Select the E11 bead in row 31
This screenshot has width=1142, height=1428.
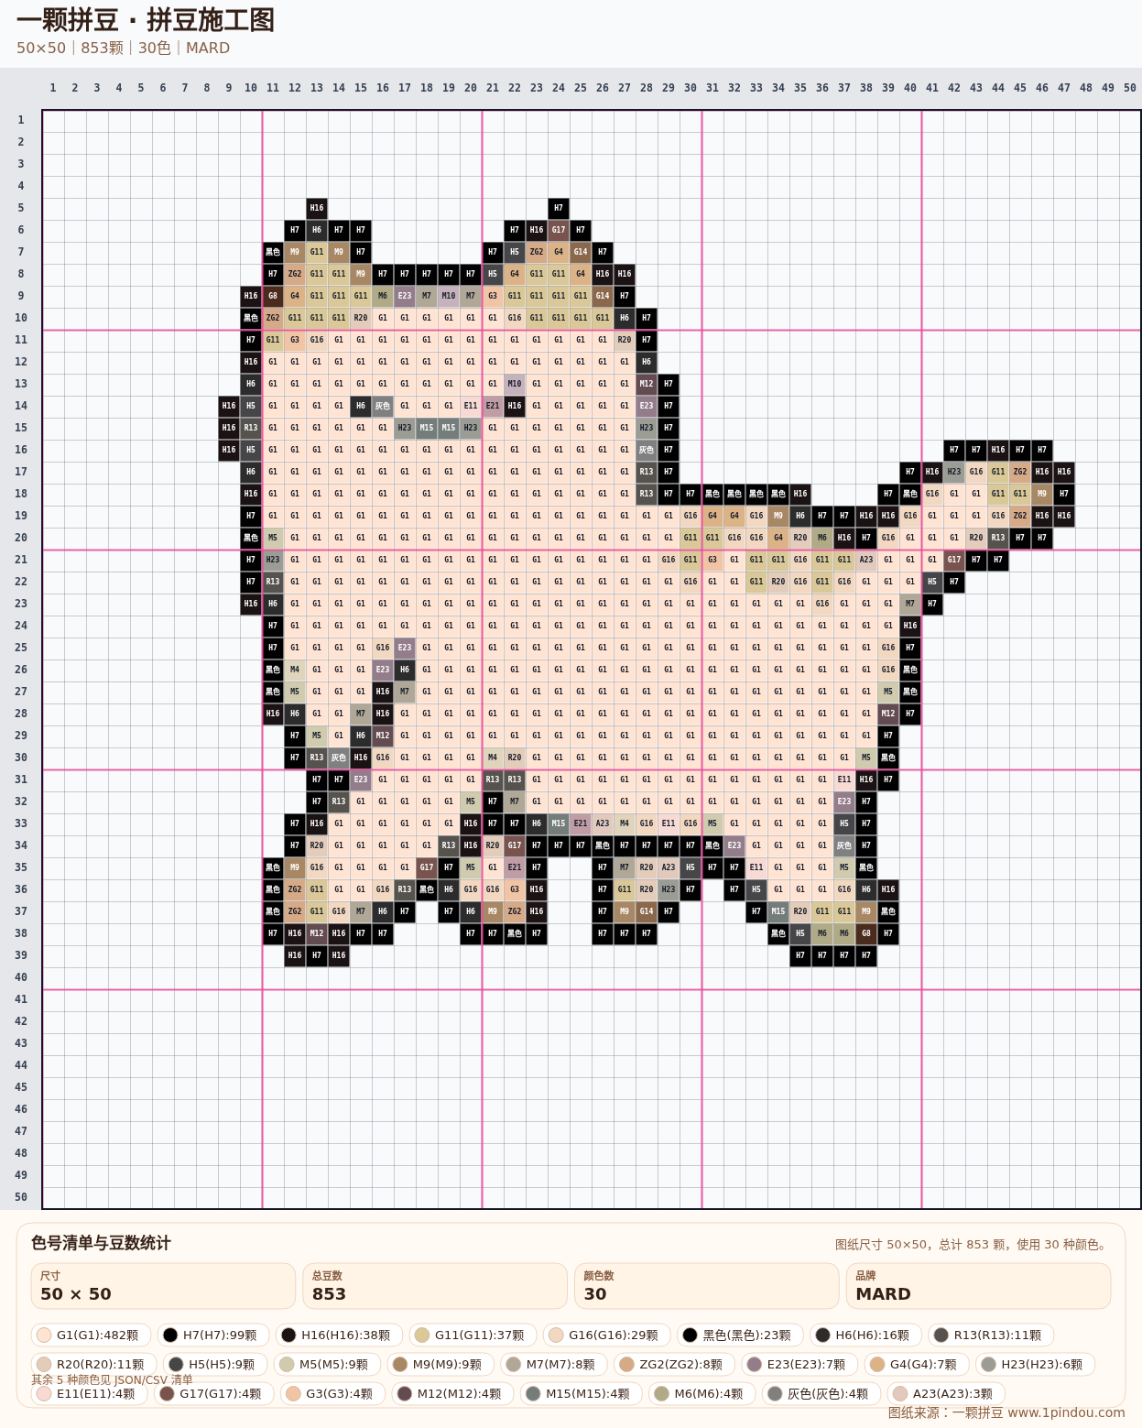pos(844,779)
